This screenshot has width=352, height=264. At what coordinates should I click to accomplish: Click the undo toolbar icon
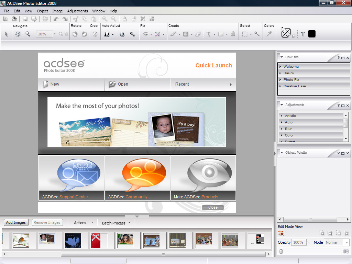click(x=56, y=19)
